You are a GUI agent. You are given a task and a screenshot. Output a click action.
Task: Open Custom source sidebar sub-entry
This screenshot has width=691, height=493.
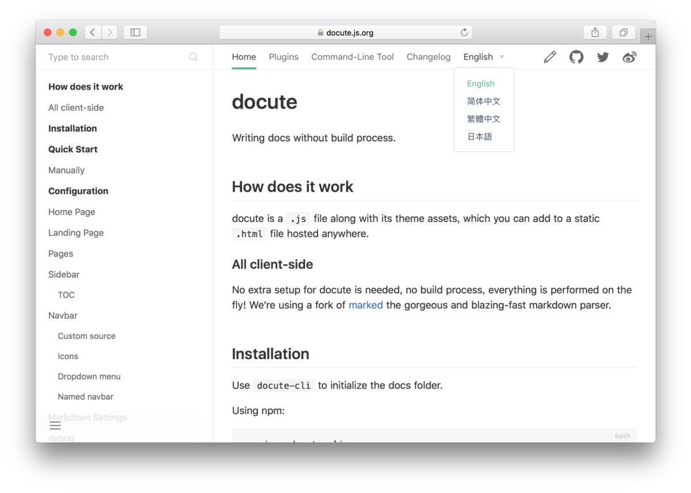[86, 336]
